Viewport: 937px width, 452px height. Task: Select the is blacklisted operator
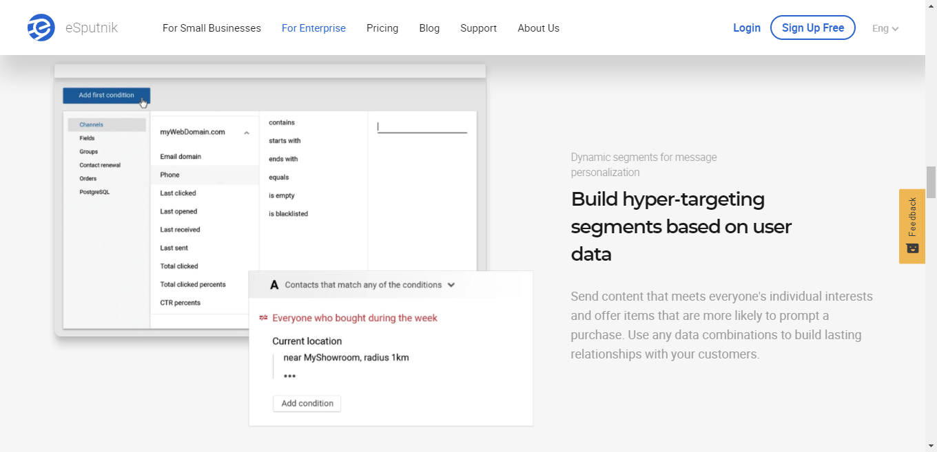[288, 214]
